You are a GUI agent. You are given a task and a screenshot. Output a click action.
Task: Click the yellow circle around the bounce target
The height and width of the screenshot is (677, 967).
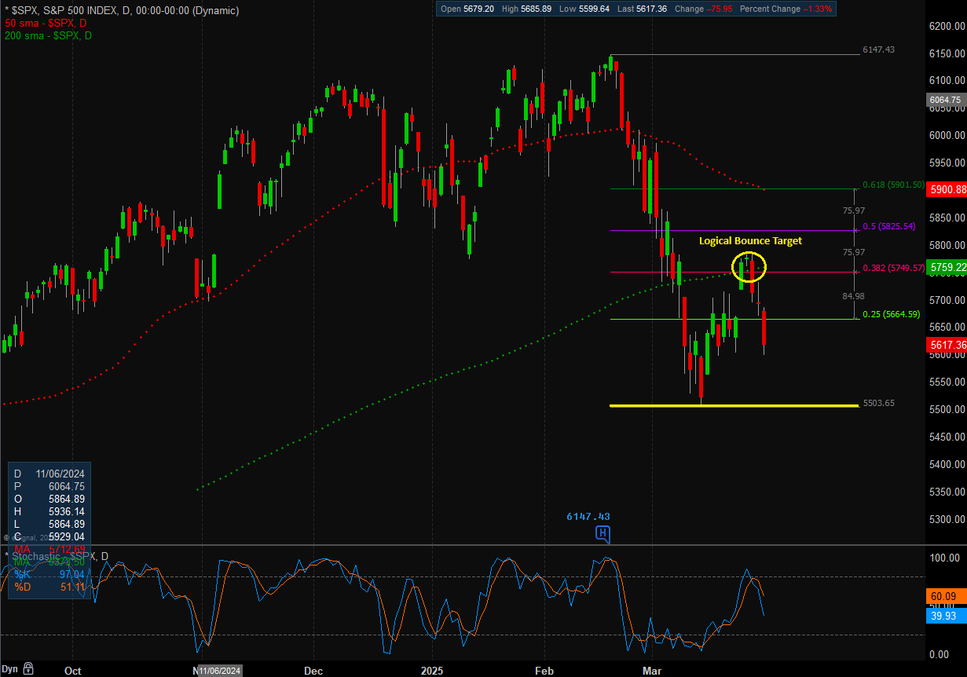tap(748, 268)
